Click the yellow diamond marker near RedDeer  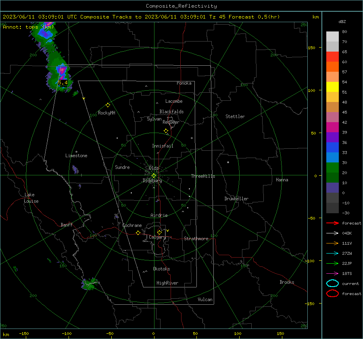pos(166,131)
